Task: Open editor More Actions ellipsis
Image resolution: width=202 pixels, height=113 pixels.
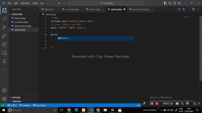Action: (198, 9)
